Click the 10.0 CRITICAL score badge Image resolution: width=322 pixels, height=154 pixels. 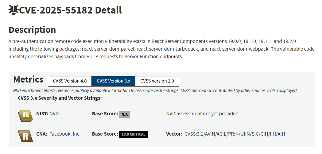coord(133,134)
